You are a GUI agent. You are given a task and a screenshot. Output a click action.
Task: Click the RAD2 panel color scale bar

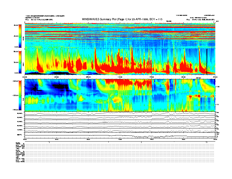20,36
